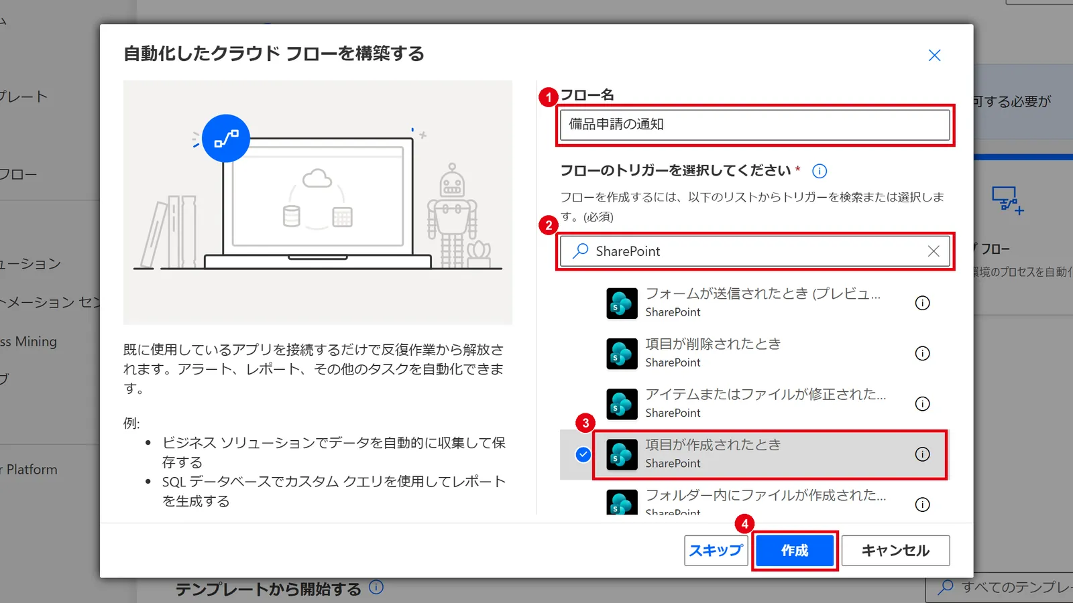Click the SharePoint trigger search box
Viewport: 1073px width, 603px height.
coord(754,251)
